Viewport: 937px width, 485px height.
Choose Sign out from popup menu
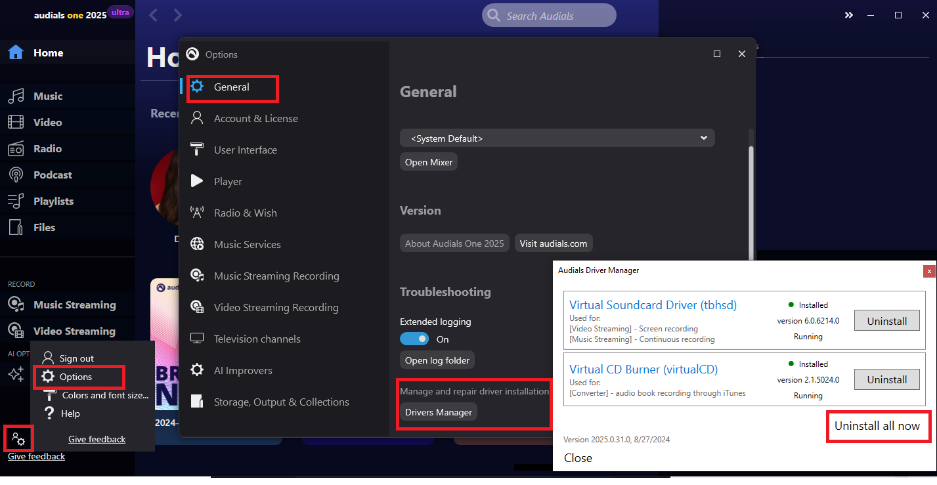(x=77, y=358)
